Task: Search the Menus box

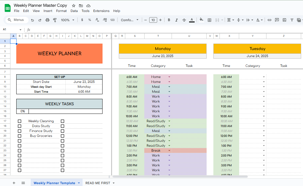Action: (17, 20)
